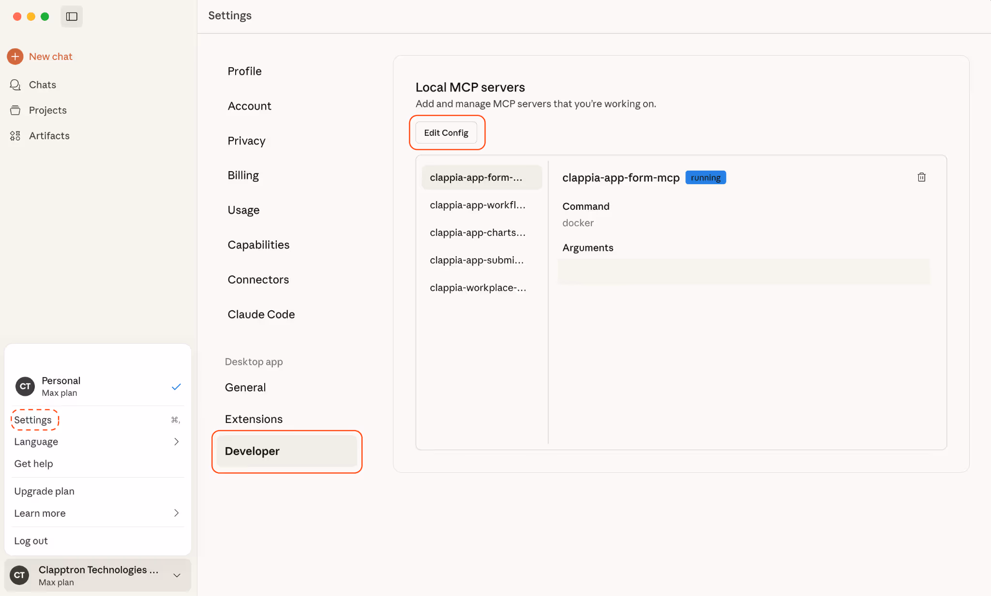The height and width of the screenshot is (596, 991).
Task: Open Artifacts via the sidebar icon
Action: 15,135
